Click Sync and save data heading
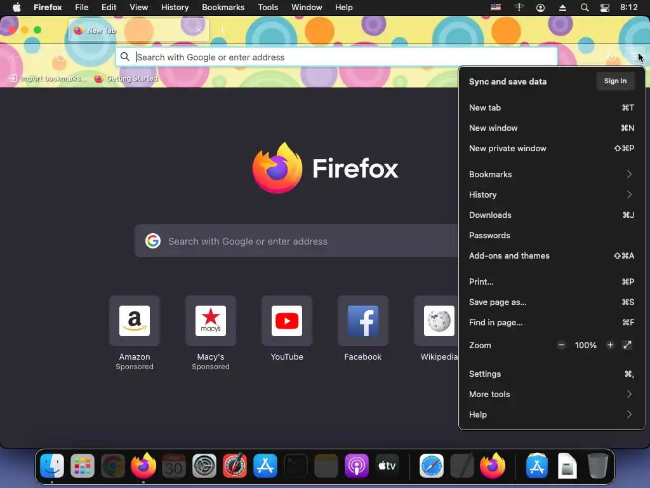This screenshot has height=488, width=650. [507, 81]
